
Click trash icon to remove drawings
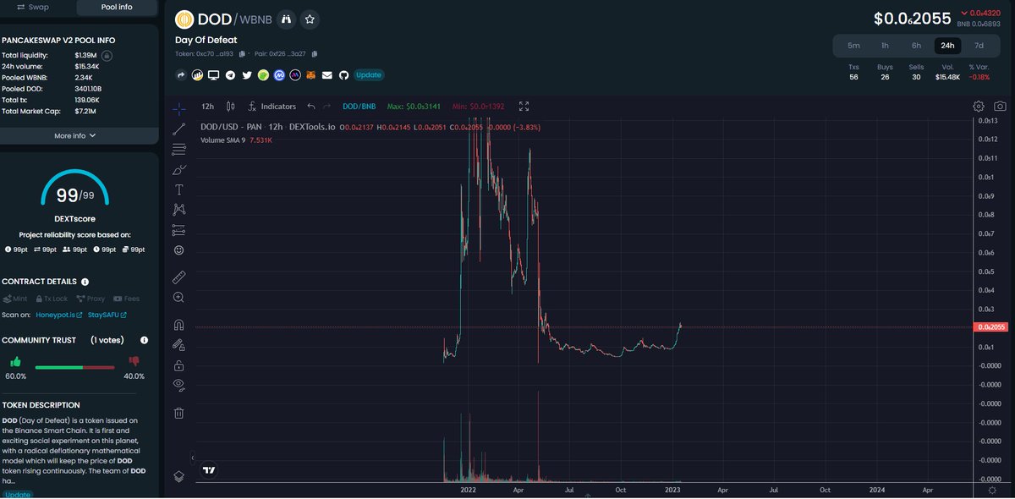(178, 413)
